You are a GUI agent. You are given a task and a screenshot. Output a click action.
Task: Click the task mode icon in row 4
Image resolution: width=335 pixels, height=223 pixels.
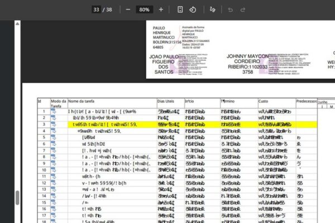[53, 131]
